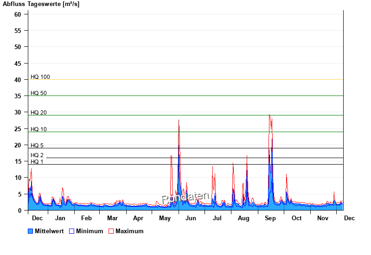Click the HQ 10 threshold label
The height and width of the screenshot is (255, 371).
pyautogui.click(x=39, y=129)
